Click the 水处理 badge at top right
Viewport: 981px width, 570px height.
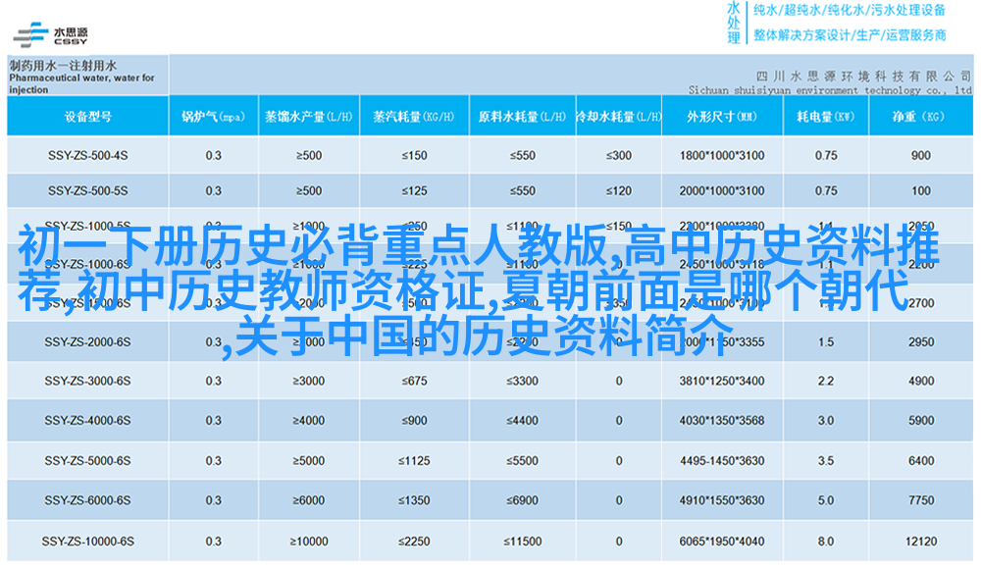click(x=733, y=23)
